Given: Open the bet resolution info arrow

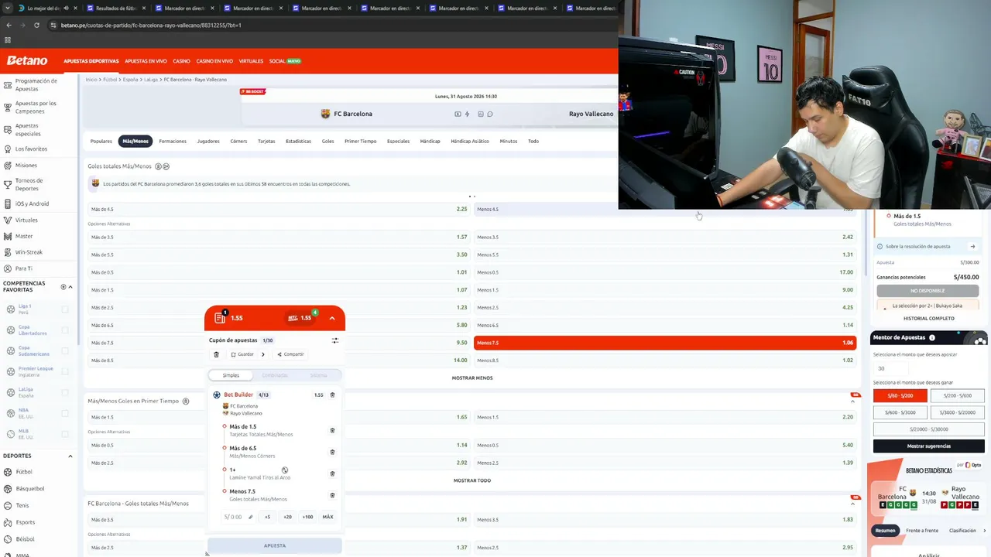Looking at the screenshot, I should point(972,247).
